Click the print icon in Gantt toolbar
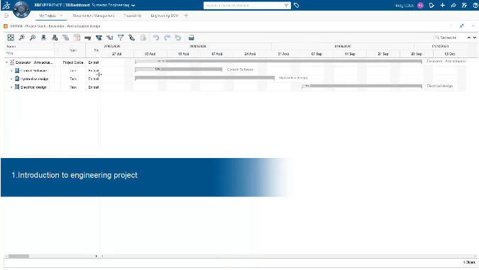 coord(191,38)
